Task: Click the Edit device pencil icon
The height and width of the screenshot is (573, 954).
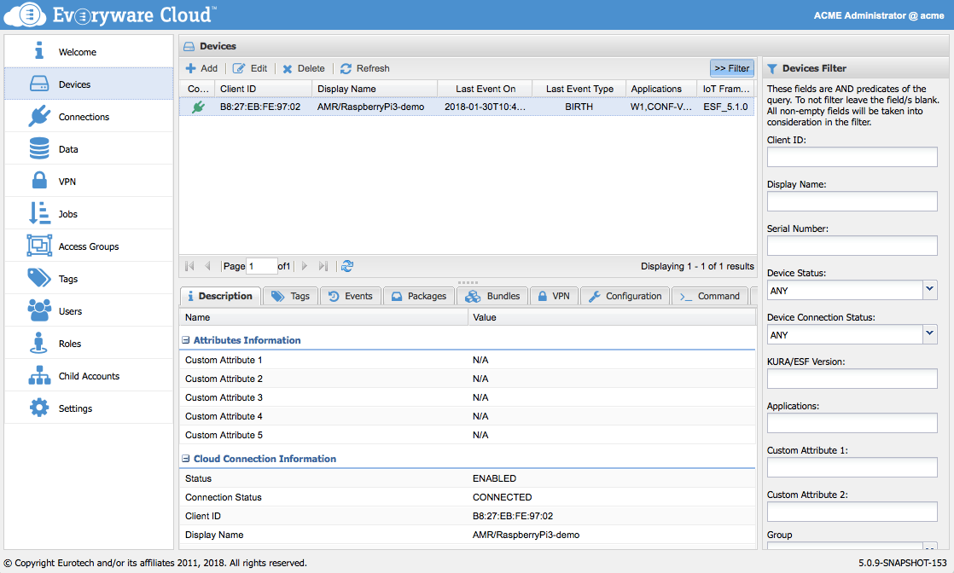Action: [239, 68]
